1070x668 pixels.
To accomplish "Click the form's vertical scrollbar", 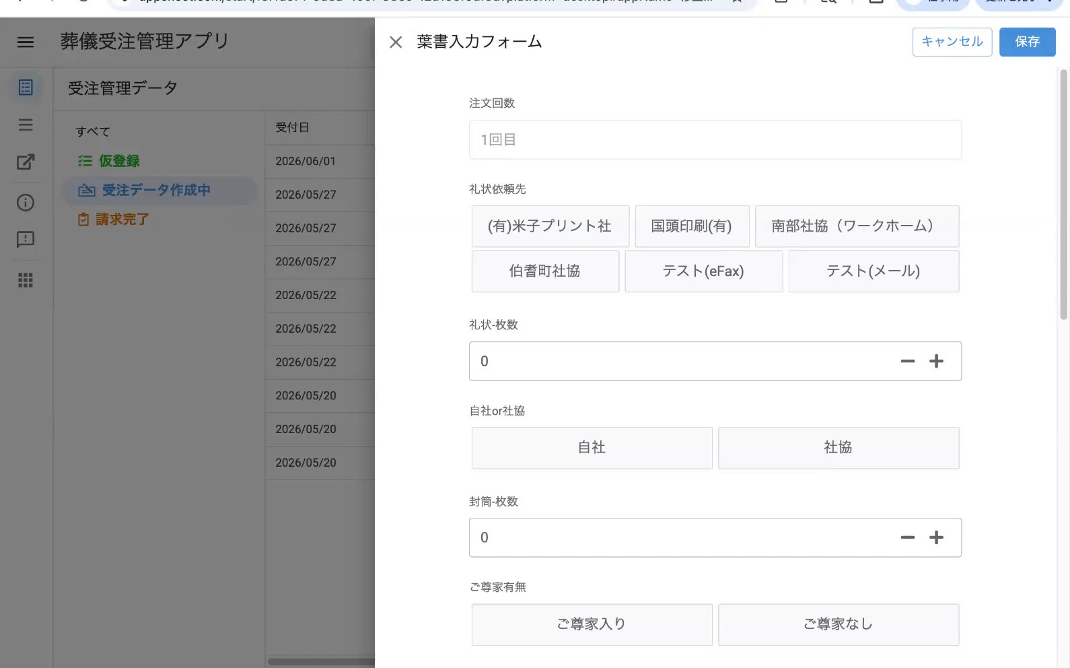I will tap(1063, 194).
